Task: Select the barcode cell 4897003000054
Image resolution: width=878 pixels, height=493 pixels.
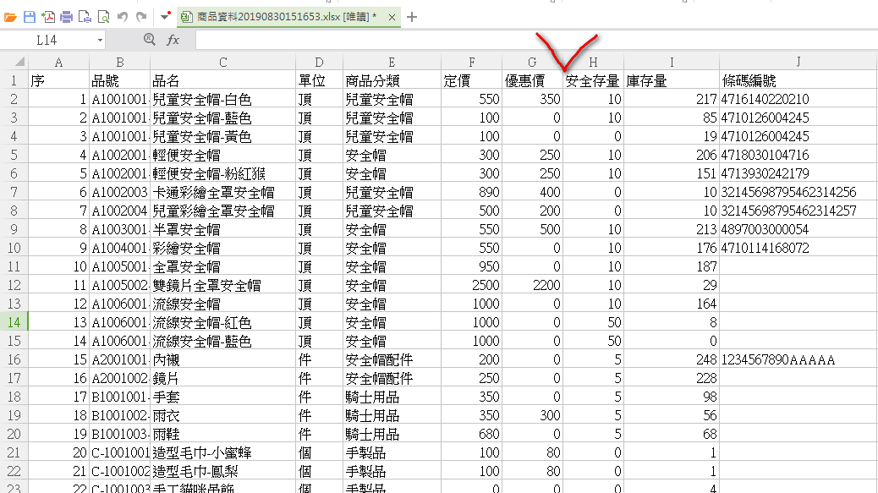Action: coord(798,229)
